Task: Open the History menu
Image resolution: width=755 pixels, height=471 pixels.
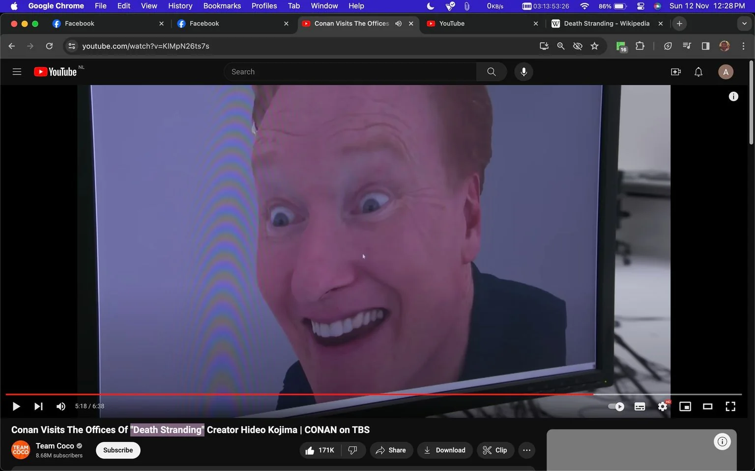Action: point(180,6)
